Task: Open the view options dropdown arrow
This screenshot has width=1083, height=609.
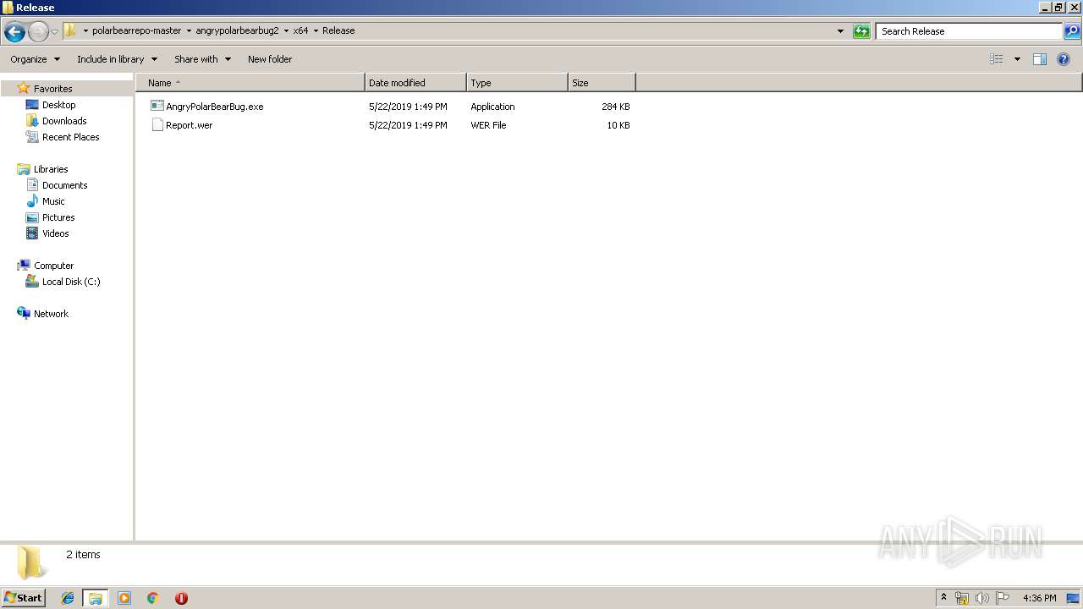Action: [x=1017, y=59]
